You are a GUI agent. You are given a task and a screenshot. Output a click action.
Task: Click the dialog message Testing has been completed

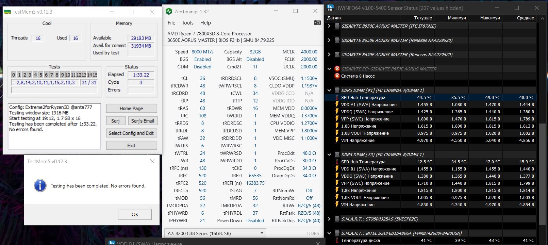(x=98, y=186)
